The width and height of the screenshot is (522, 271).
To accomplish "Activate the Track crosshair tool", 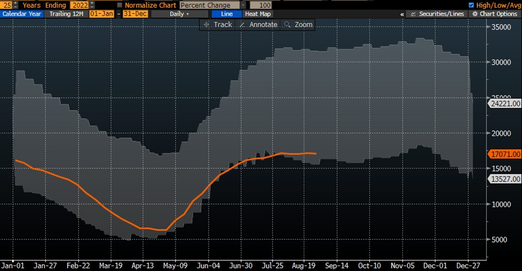I will [218, 24].
